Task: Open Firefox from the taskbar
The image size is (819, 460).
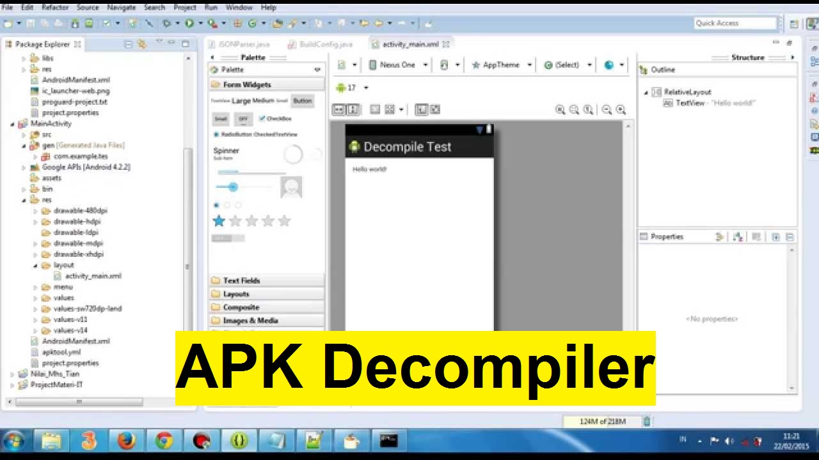Action: coord(126,441)
